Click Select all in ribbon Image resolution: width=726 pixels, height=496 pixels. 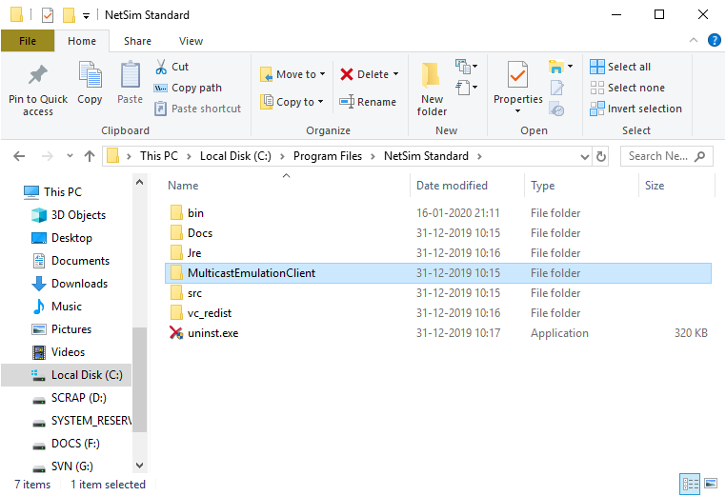(620, 67)
